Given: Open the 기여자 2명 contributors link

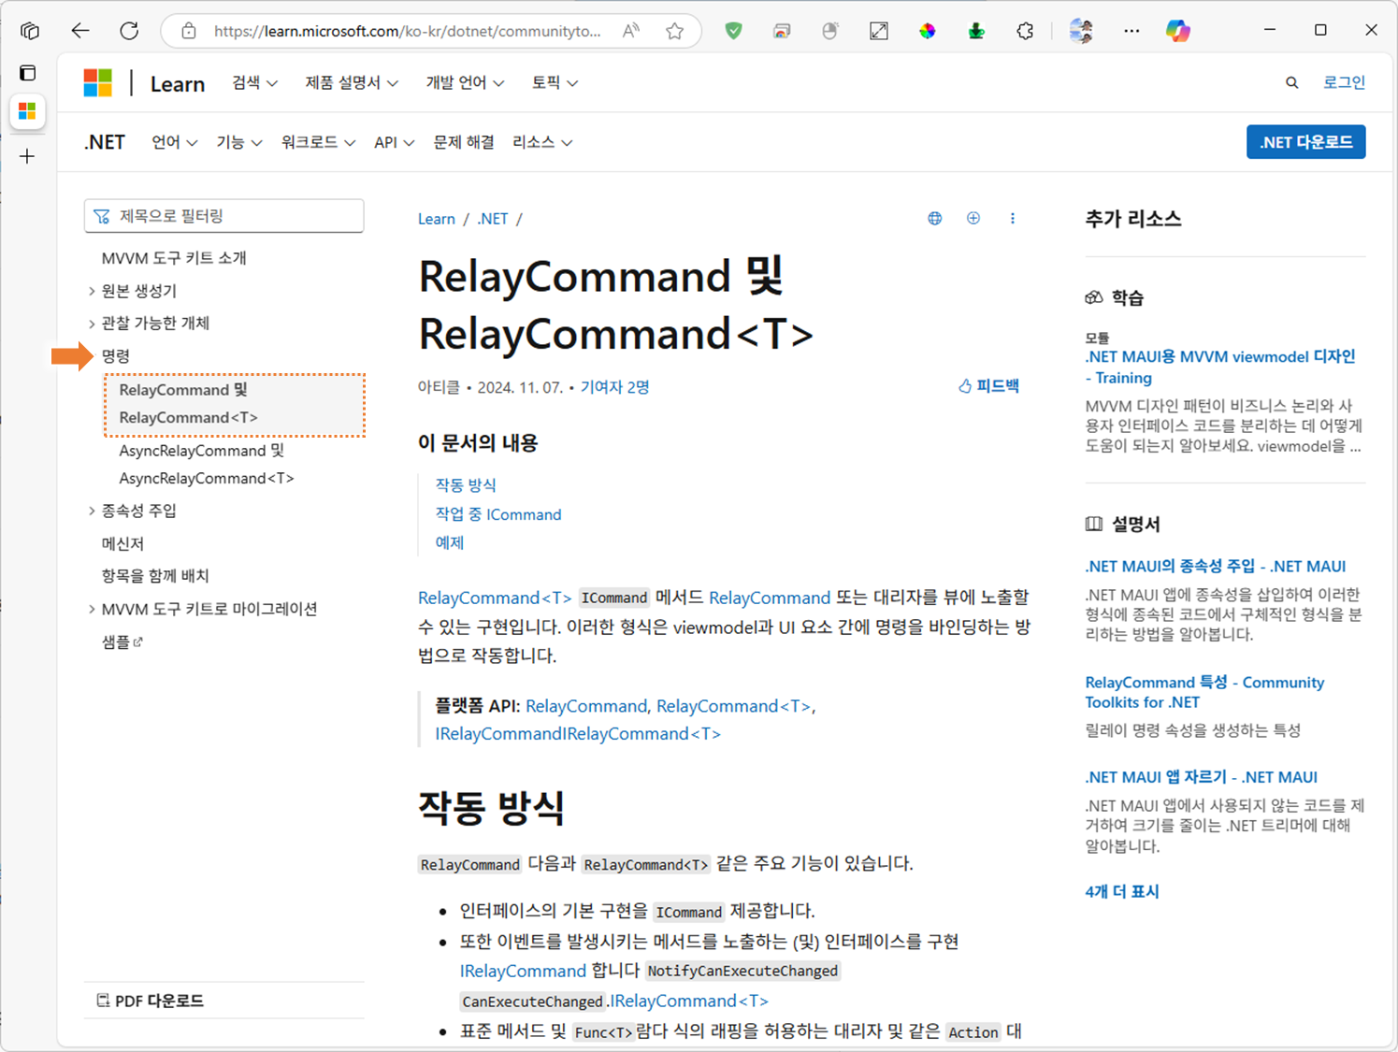Looking at the screenshot, I should [614, 387].
